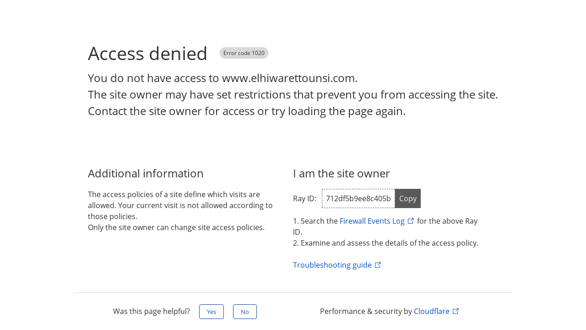The width and height of the screenshot is (586, 330).
Task: Answer Yes to page helpful question
Action: [212, 312]
